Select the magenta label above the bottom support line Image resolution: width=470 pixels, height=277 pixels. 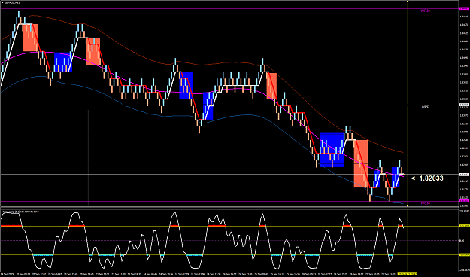point(426,203)
